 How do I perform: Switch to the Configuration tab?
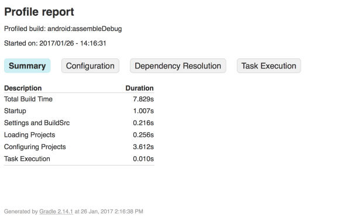[90, 66]
